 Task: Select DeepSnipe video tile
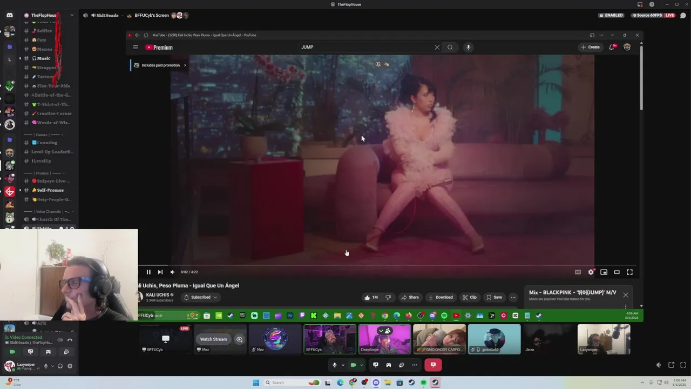[x=384, y=339]
